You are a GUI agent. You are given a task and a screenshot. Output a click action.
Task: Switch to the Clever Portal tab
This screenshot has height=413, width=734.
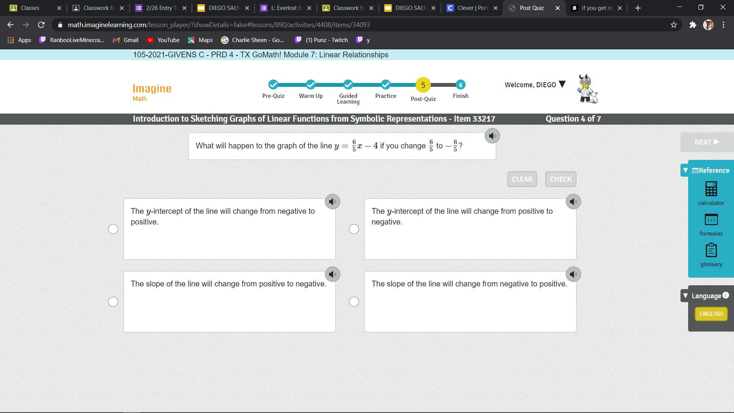tap(472, 8)
